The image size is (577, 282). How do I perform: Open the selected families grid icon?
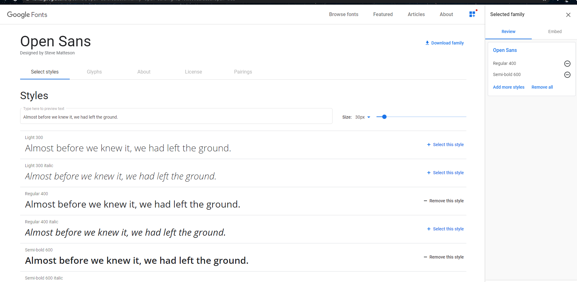coord(472,14)
